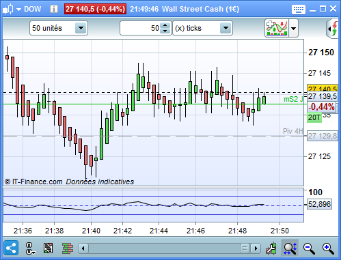341x260 pixels.
Task: Open the link charts chain icon
Action: coord(30,248)
